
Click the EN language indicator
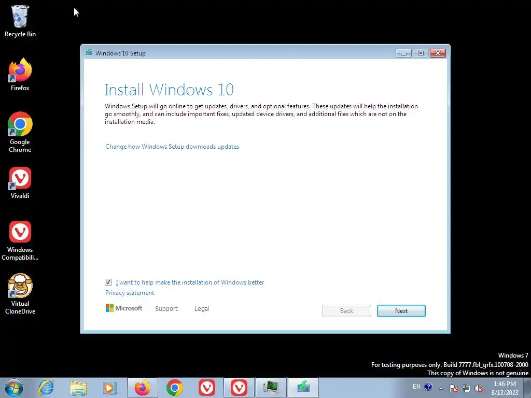pos(416,387)
